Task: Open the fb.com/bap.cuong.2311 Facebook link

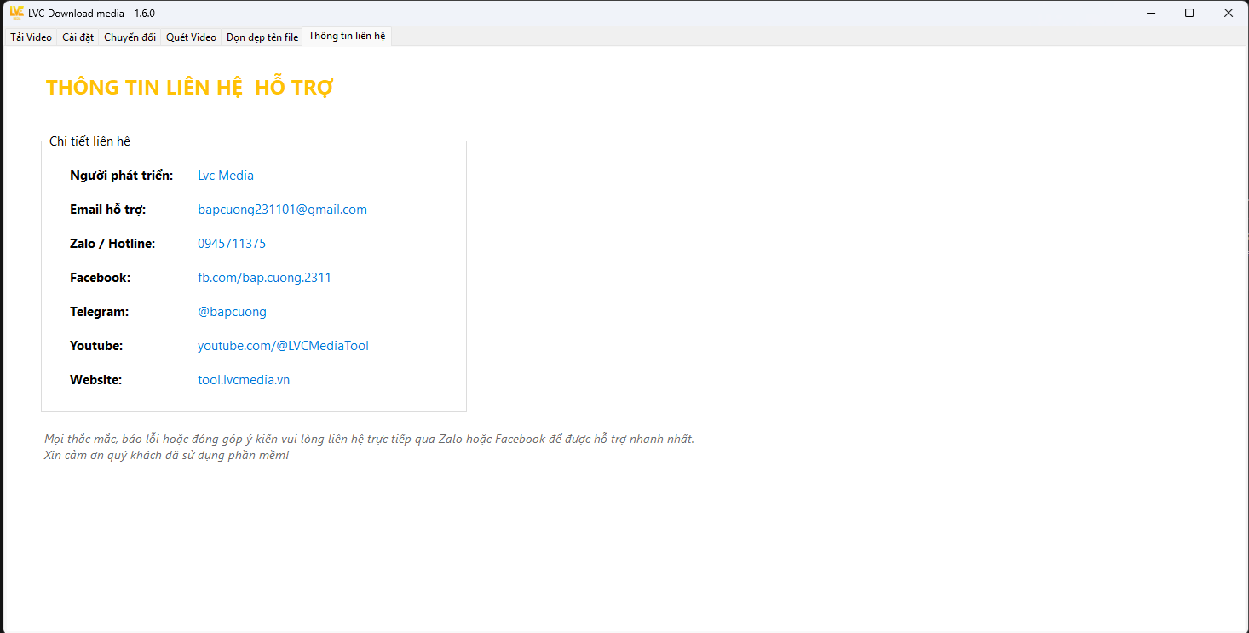Action: 264,278
